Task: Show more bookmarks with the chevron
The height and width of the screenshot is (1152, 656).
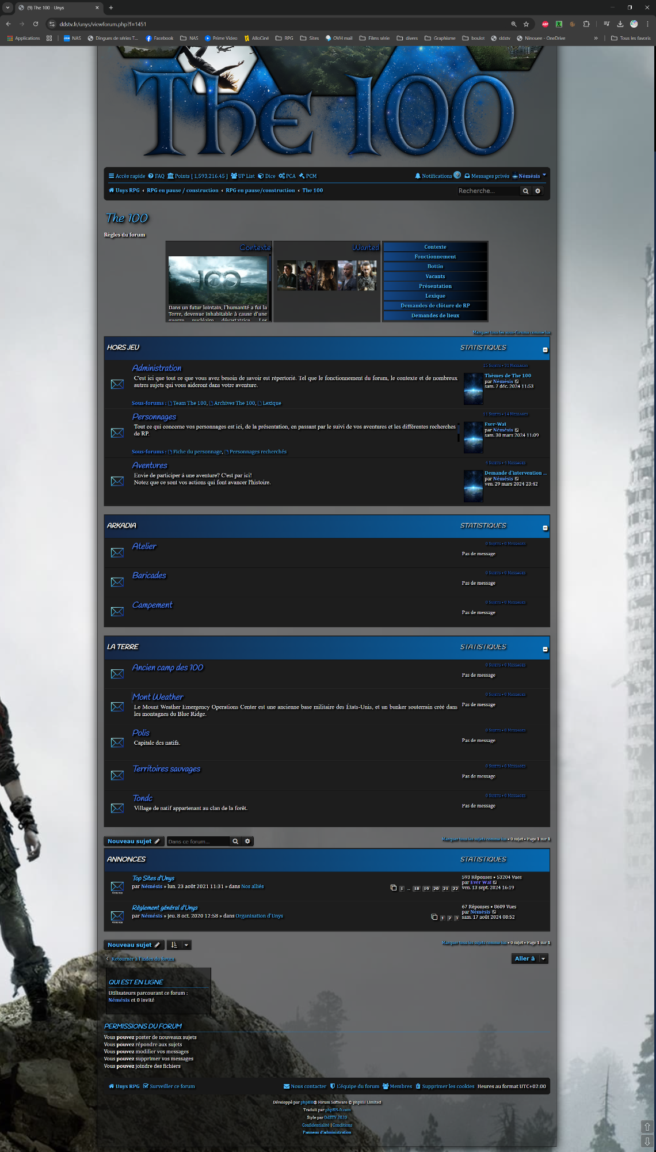Action: click(x=596, y=38)
